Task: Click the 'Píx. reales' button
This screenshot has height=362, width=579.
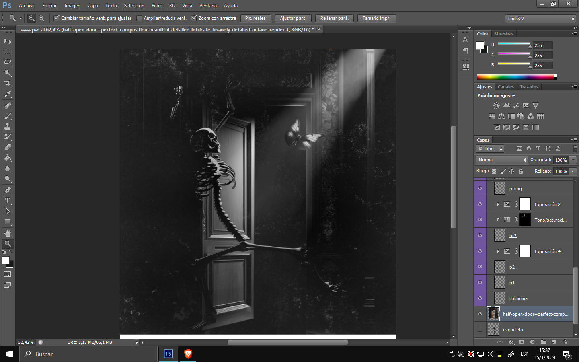Action: click(x=255, y=18)
